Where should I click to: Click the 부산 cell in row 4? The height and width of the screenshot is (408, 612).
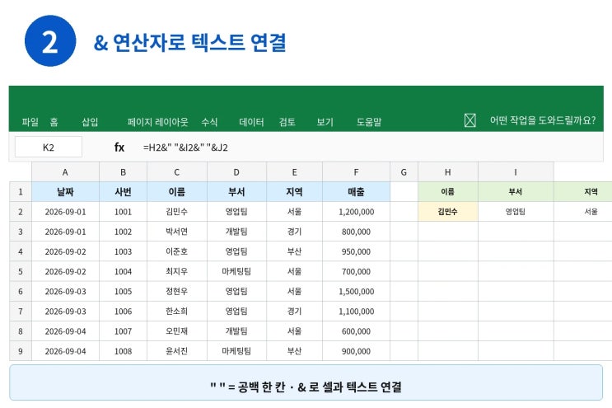(294, 251)
